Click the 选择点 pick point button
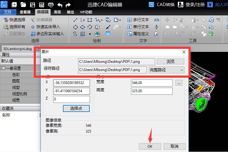 [76, 108]
